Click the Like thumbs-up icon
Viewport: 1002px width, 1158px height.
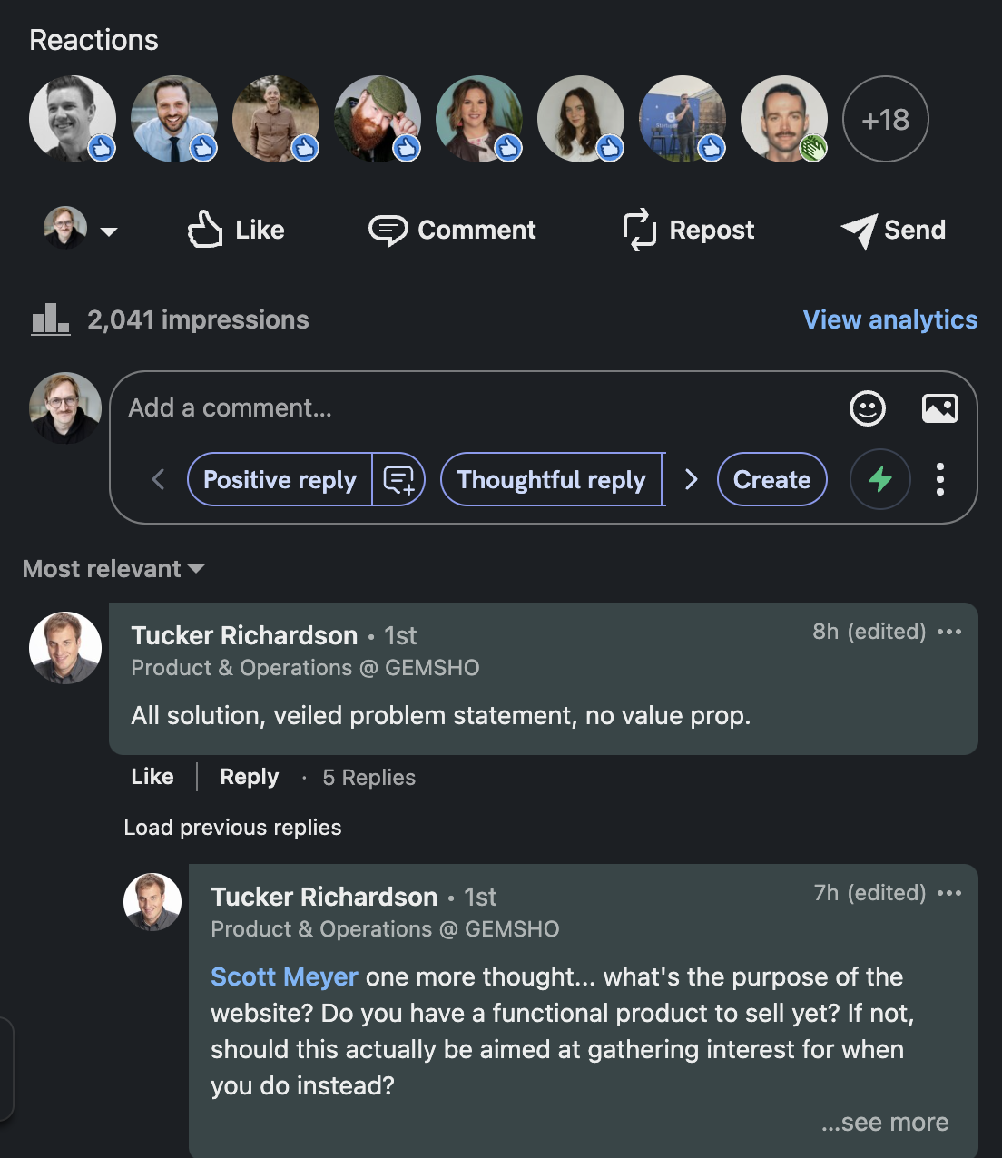[205, 230]
